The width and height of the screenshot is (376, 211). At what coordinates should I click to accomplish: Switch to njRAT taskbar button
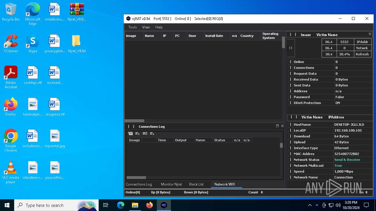(164, 205)
